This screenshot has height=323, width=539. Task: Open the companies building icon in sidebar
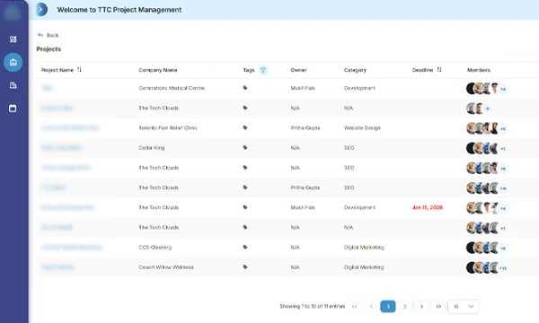[x=13, y=85]
